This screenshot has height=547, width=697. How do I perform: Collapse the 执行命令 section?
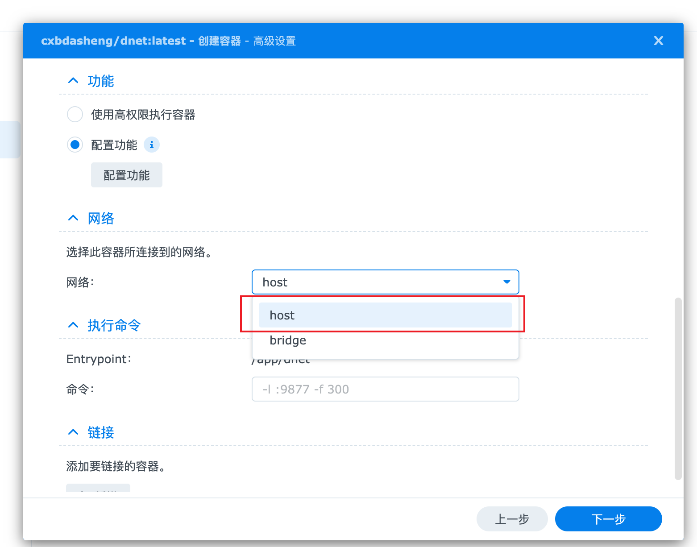[73, 325]
